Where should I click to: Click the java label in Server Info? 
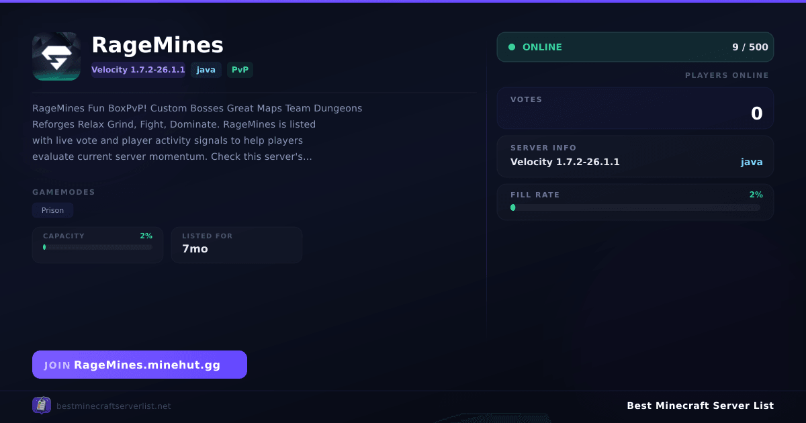coord(752,162)
